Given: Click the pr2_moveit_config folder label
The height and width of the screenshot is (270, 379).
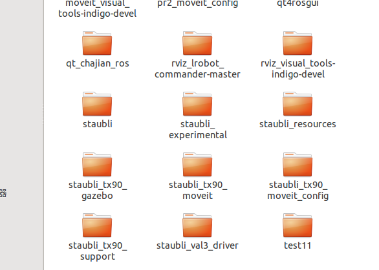Looking at the screenshot, I should coord(197,4).
